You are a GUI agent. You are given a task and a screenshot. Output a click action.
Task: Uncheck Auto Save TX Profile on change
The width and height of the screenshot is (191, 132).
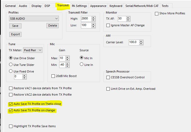11,110
